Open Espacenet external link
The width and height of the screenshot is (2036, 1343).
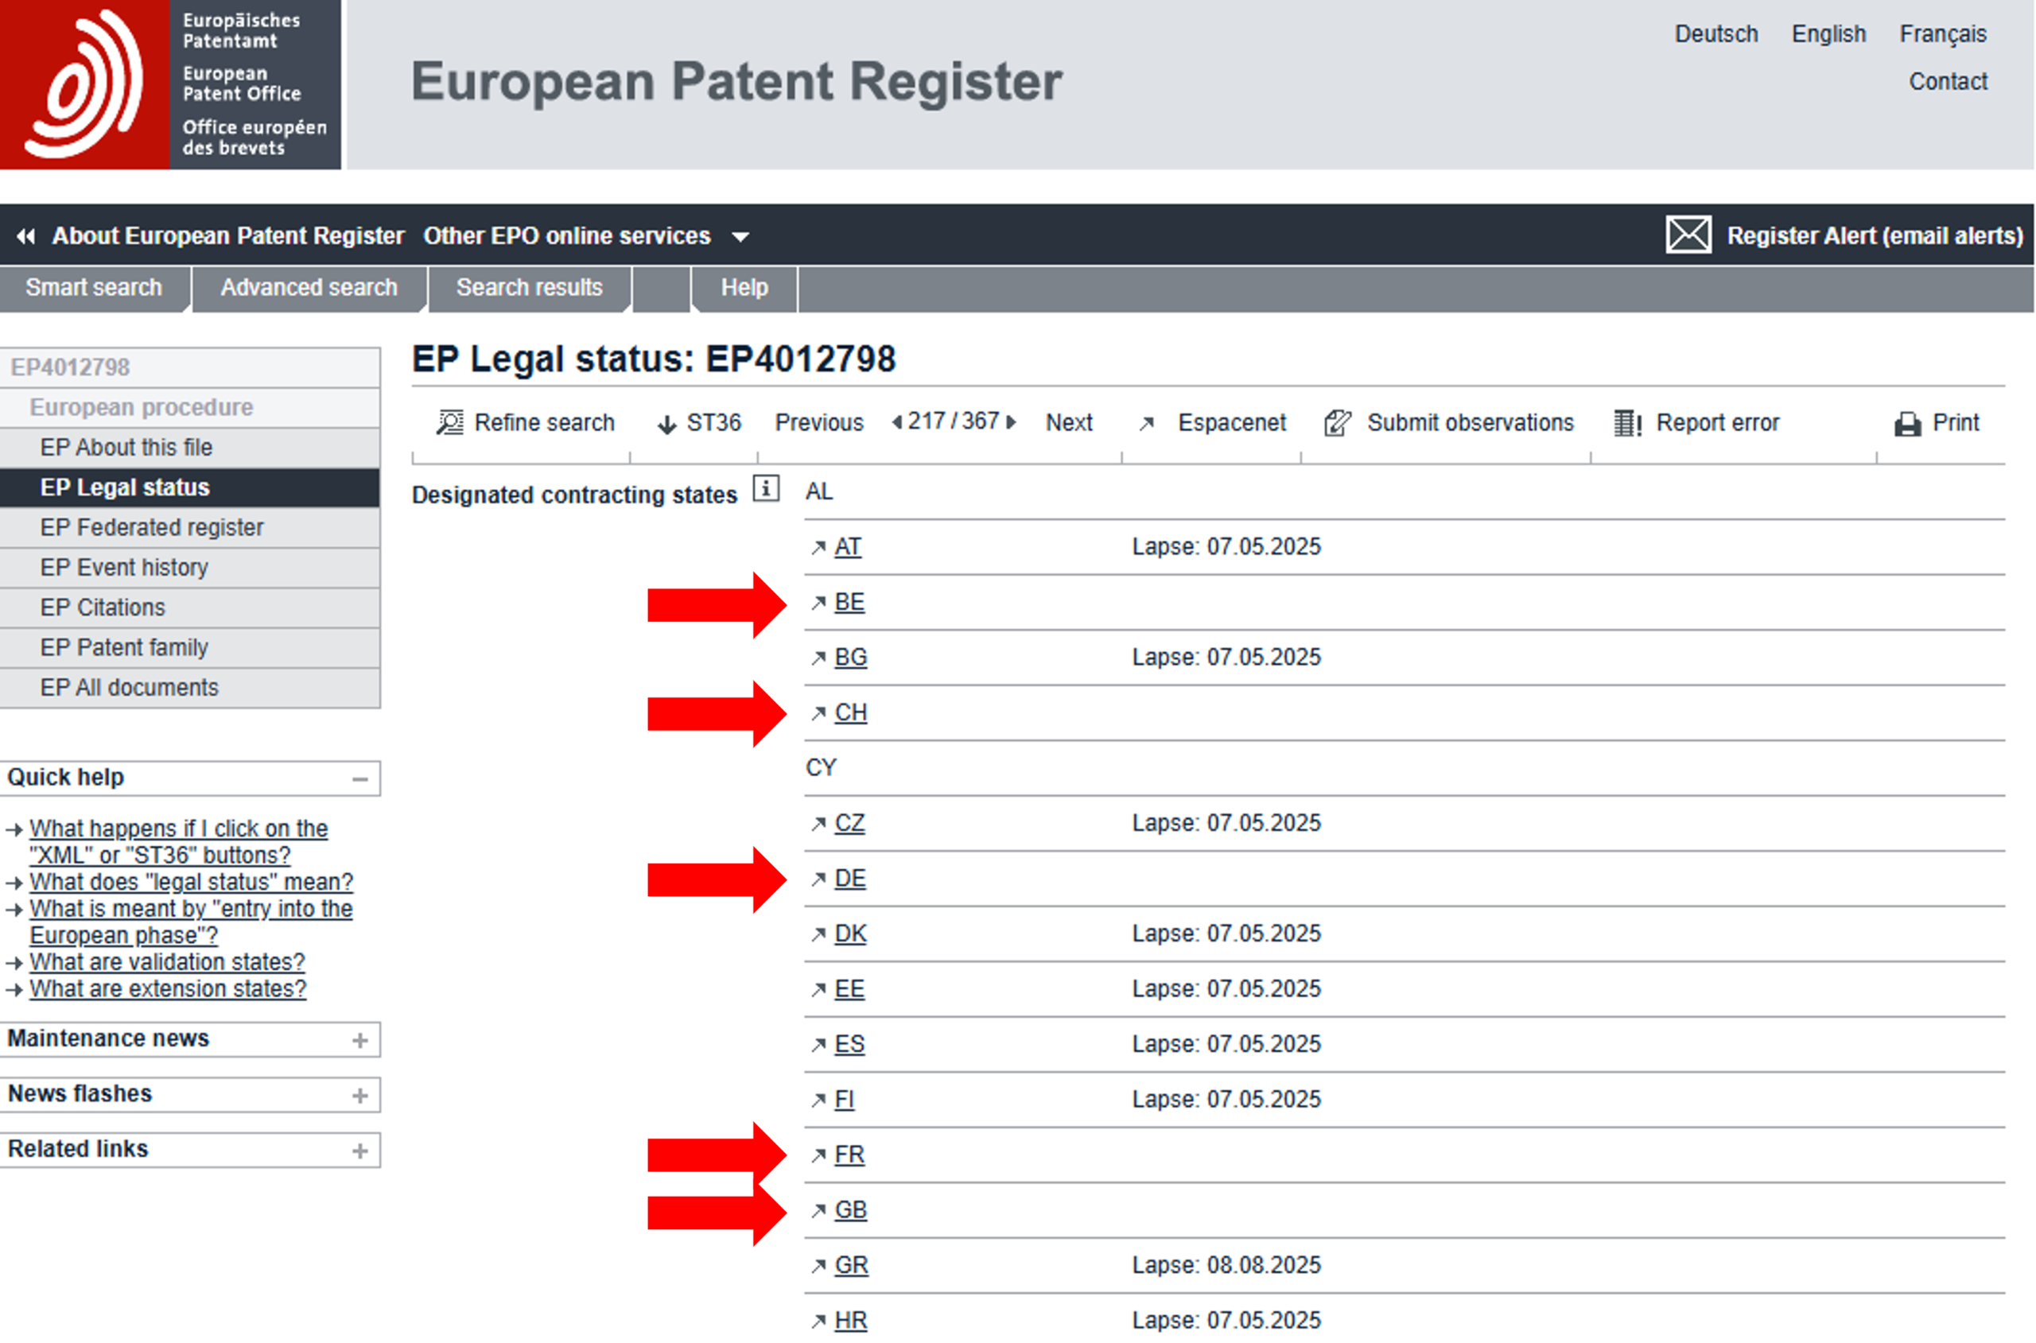pyautogui.click(x=1231, y=423)
